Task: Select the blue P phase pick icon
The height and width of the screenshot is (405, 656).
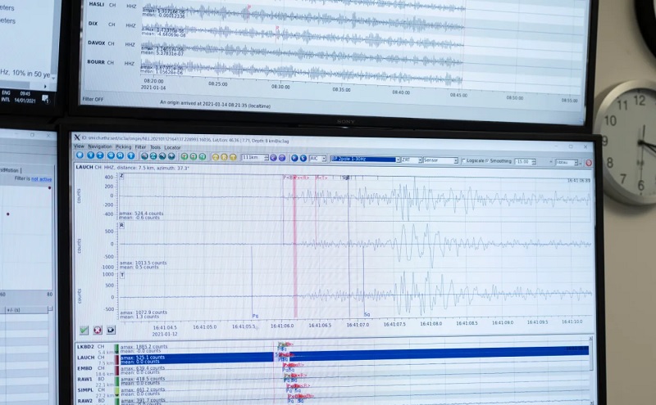Action: point(294,158)
